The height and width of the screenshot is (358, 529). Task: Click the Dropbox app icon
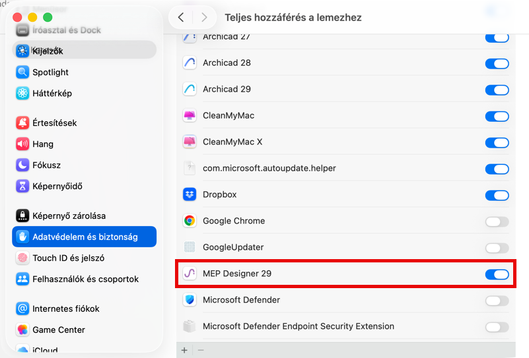click(x=190, y=194)
